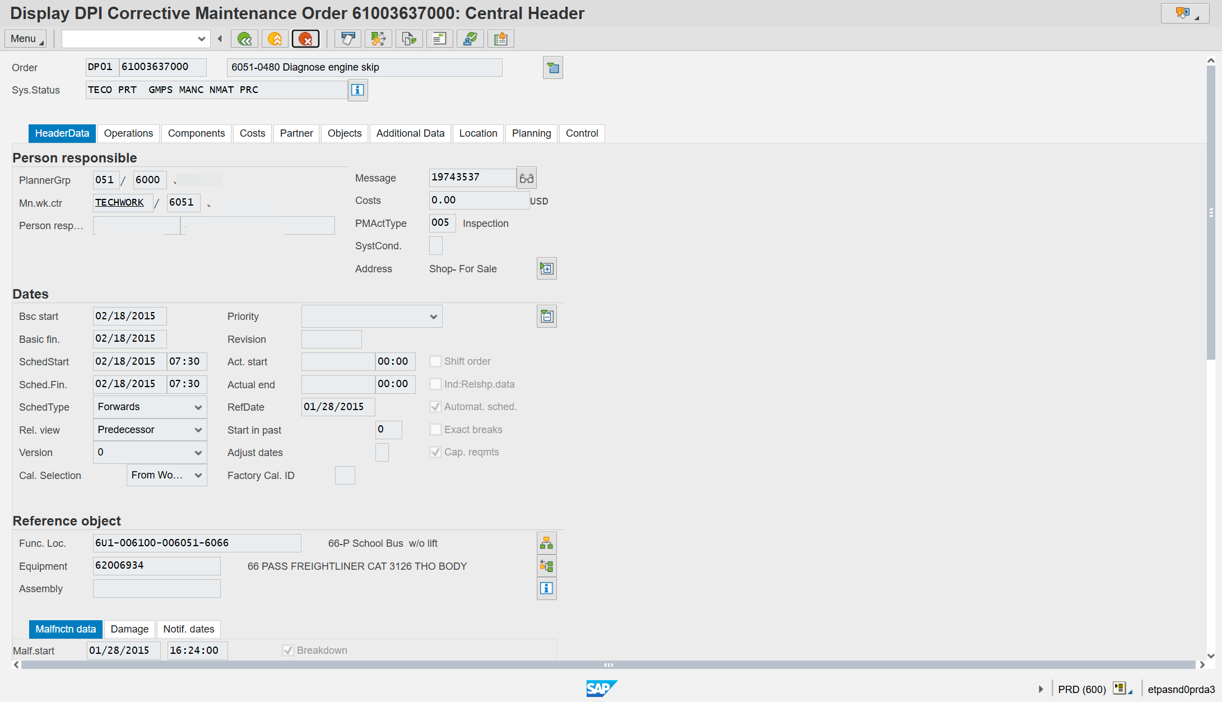Toggle Exact breaks checkbox
The width and height of the screenshot is (1222, 702).
click(435, 430)
